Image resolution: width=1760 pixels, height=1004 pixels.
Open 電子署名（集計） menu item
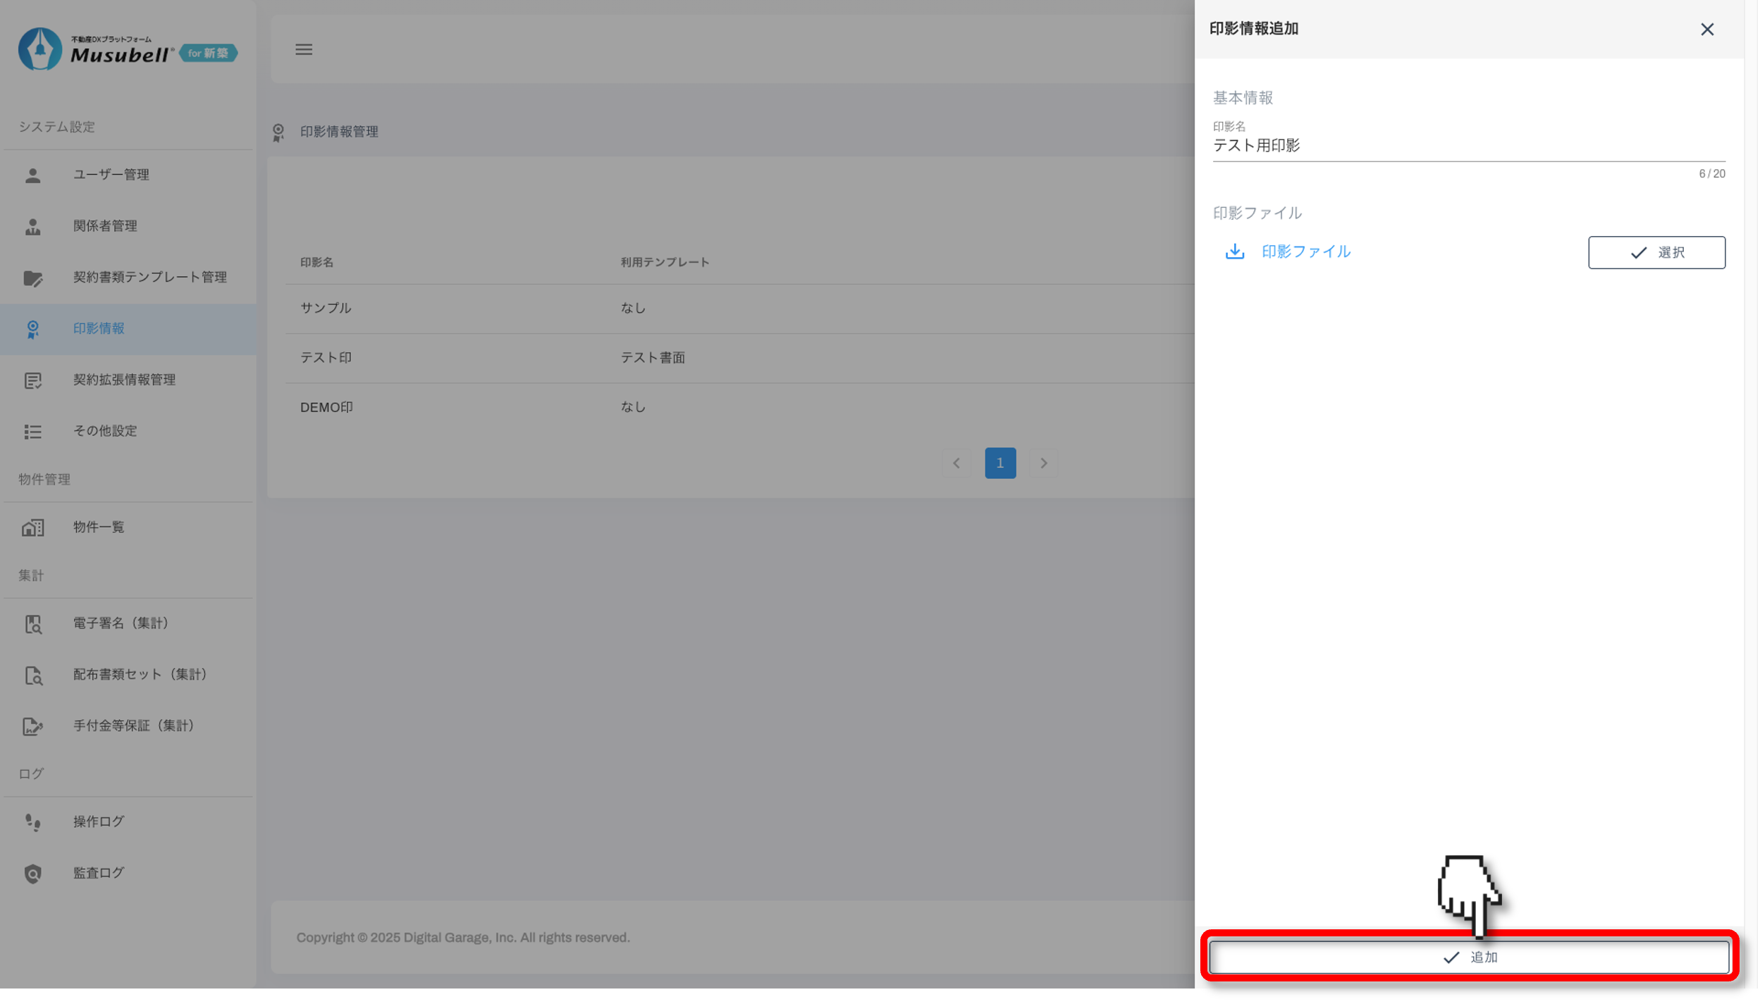(x=121, y=624)
